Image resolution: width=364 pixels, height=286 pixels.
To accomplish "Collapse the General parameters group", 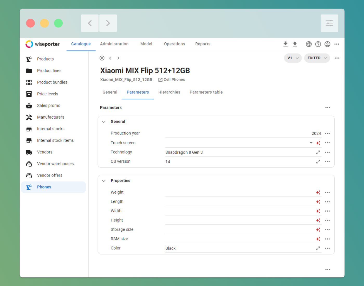I will pos(104,122).
